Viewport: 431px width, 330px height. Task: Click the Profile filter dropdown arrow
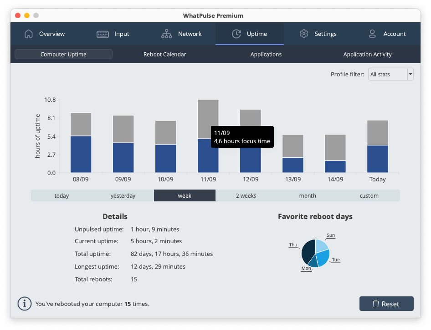click(410, 74)
